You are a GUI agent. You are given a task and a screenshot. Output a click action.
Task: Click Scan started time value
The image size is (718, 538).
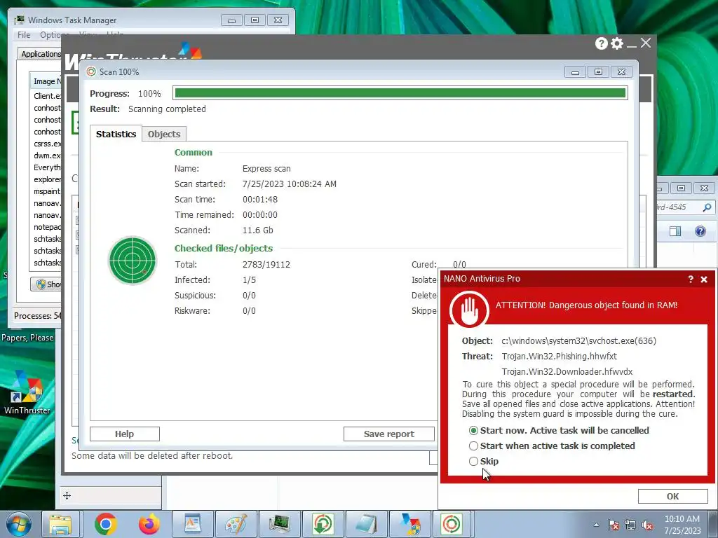pos(290,184)
